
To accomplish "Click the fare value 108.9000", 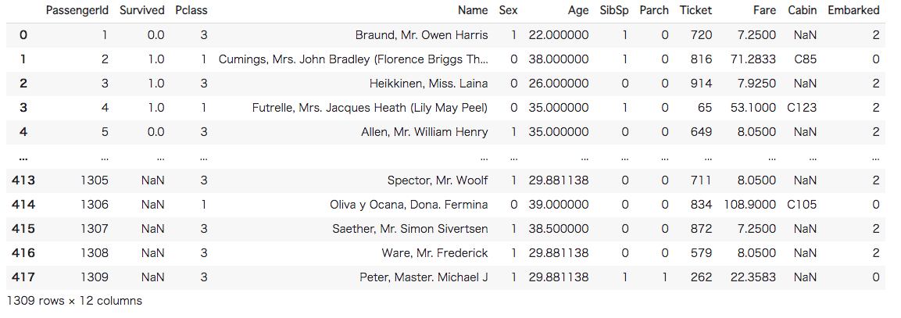I will coord(750,205).
